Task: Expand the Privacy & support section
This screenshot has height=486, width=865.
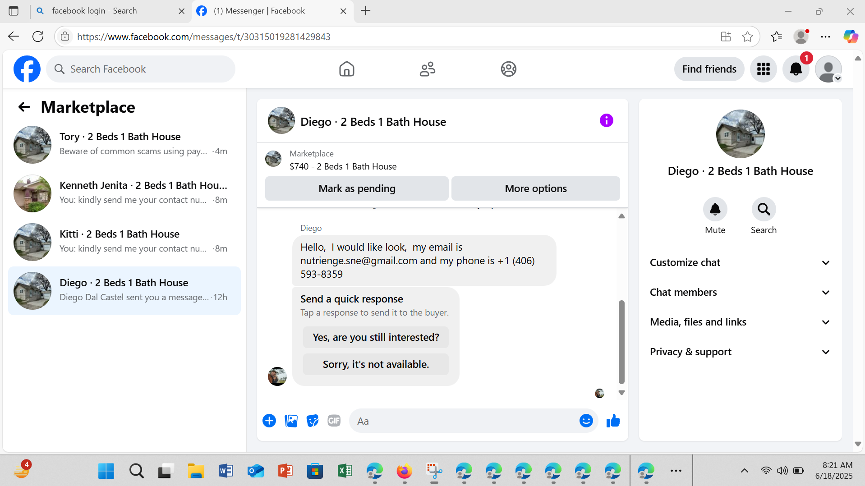Action: tap(740, 352)
